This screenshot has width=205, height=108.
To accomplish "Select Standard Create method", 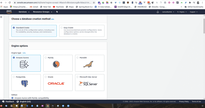I will pos(34,31).
